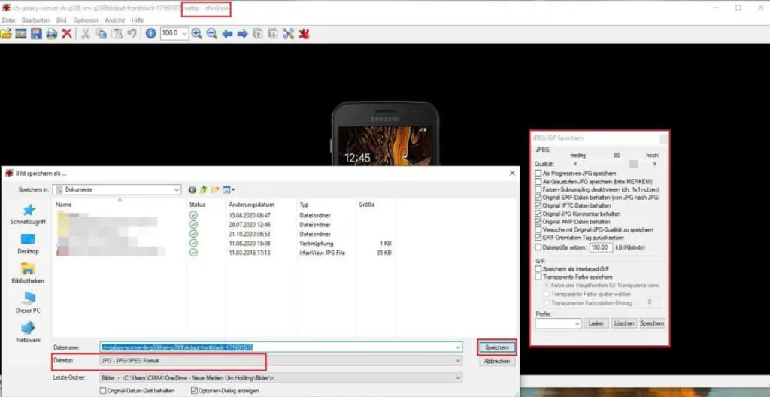Click the Laden button for profiles
Viewport: 770px width, 397px height.
pyautogui.click(x=596, y=323)
